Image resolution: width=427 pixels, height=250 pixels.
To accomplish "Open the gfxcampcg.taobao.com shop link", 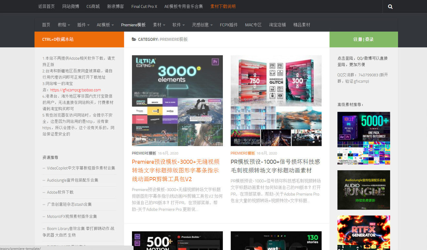I will [75, 90].
